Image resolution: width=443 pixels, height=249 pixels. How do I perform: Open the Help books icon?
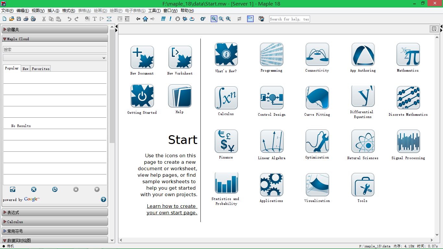(180, 96)
